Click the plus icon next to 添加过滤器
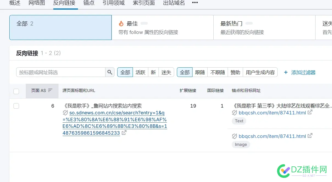 pyautogui.click(x=286, y=72)
